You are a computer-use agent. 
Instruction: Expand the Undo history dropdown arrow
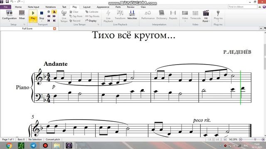click(15, 2)
